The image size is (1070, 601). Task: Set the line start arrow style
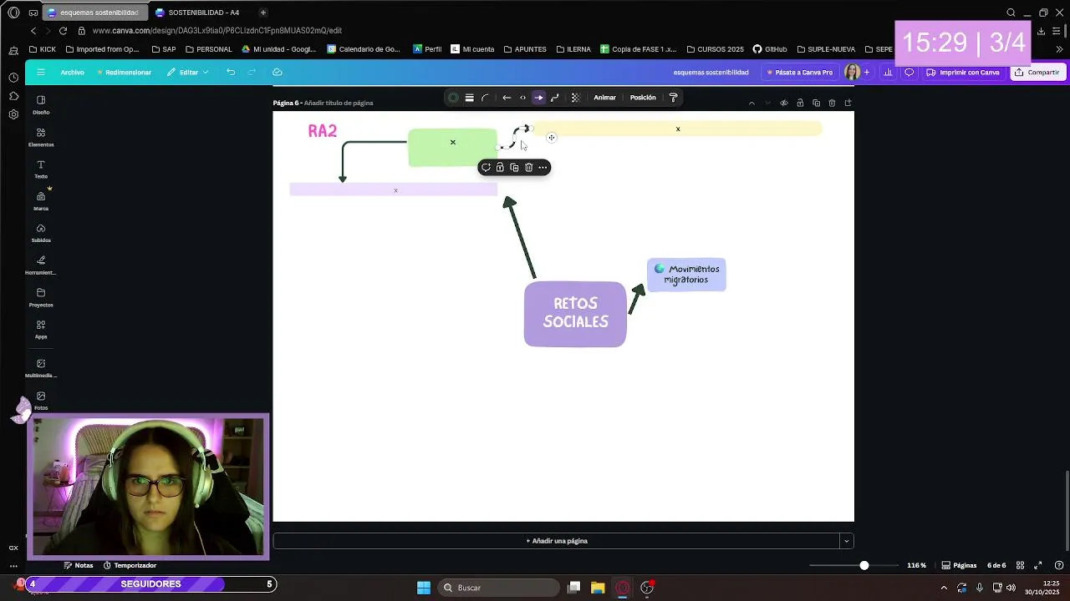click(x=507, y=98)
